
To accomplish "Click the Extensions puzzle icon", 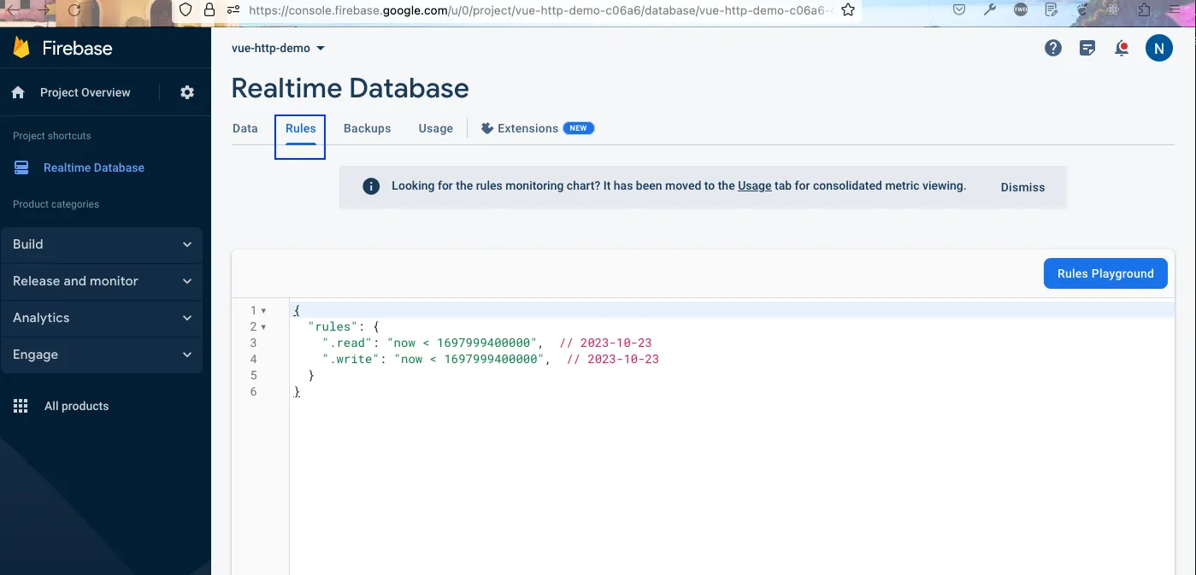I will pyautogui.click(x=487, y=128).
